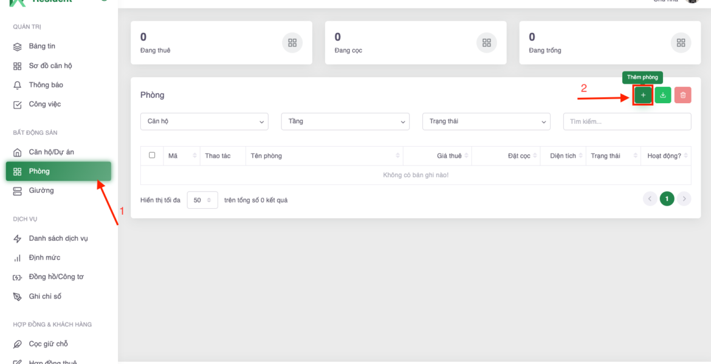Open the Giường menu item

(41, 190)
